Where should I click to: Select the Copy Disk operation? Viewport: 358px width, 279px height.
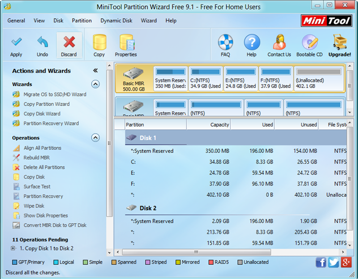click(34, 177)
